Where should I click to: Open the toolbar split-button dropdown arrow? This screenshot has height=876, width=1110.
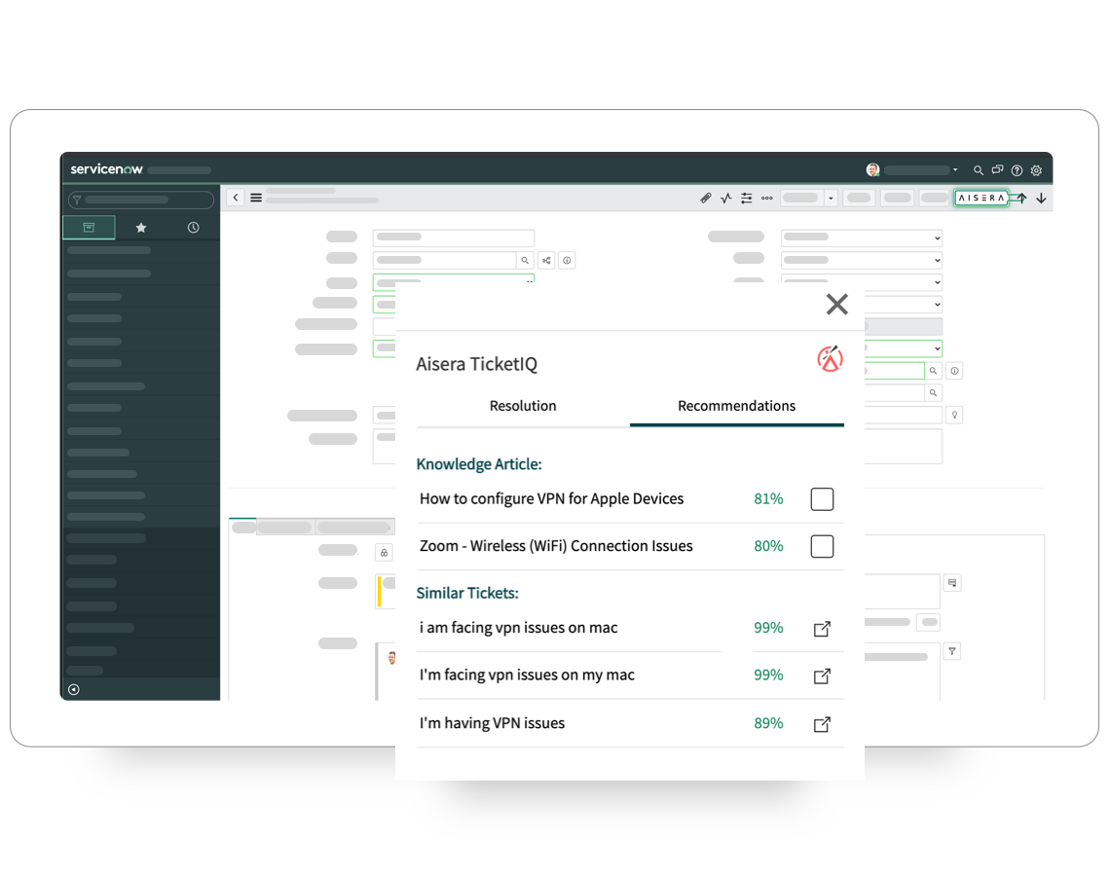(x=832, y=199)
